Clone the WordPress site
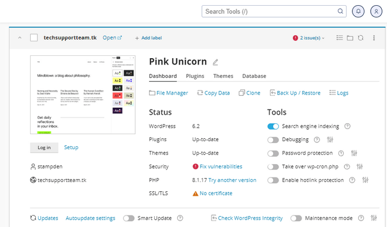387x227 pixels. coord(250,93)
